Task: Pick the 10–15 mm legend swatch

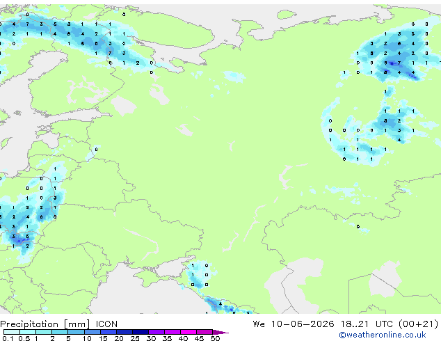Action: [x=93, y=332]
